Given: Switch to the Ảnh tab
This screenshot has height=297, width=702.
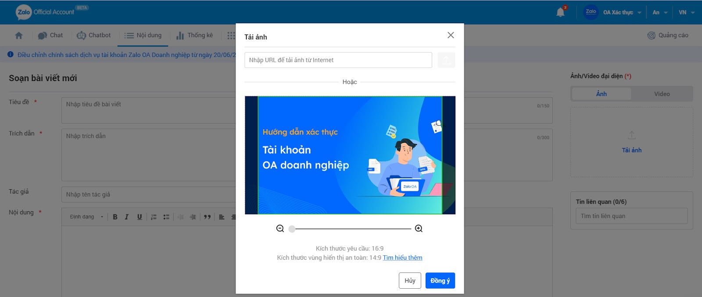Looking at the screenshot, I should coord(602,94).
